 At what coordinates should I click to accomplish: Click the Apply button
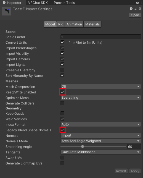(135, 171)
